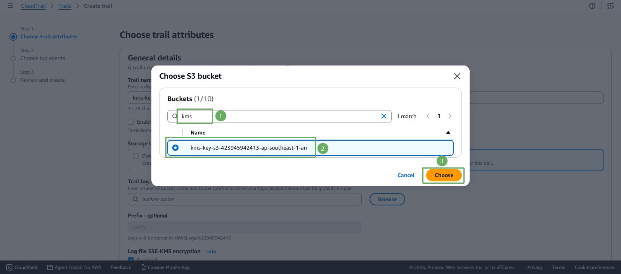Open the Privacy link

click(x=535, y=267)
